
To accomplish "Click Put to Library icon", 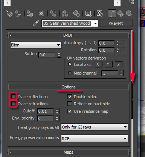I will 76,13.
